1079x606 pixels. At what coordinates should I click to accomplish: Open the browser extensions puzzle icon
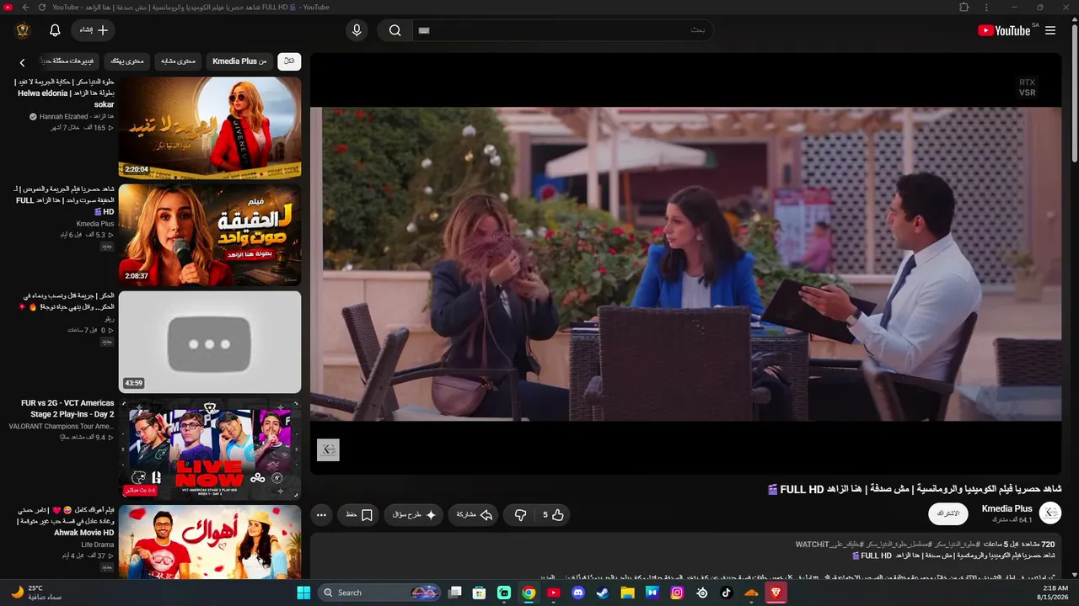(964, 7)
